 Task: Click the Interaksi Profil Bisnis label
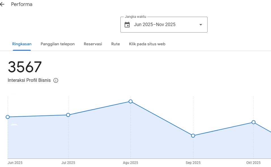29,80
